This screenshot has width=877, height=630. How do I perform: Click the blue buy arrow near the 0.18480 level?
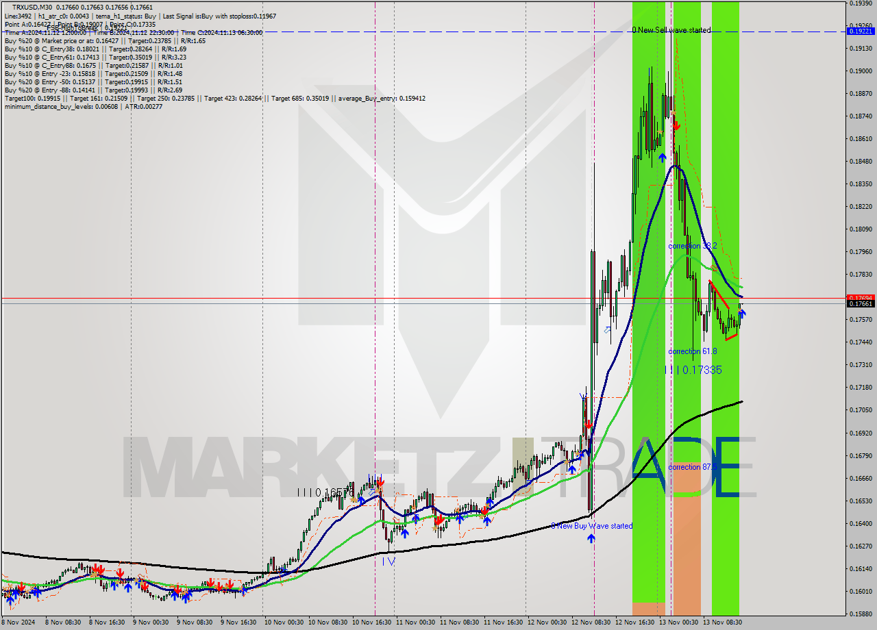(x=662, y=157)
